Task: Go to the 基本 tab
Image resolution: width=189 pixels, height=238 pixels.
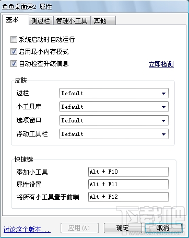Action: click(x=16, y=20)
